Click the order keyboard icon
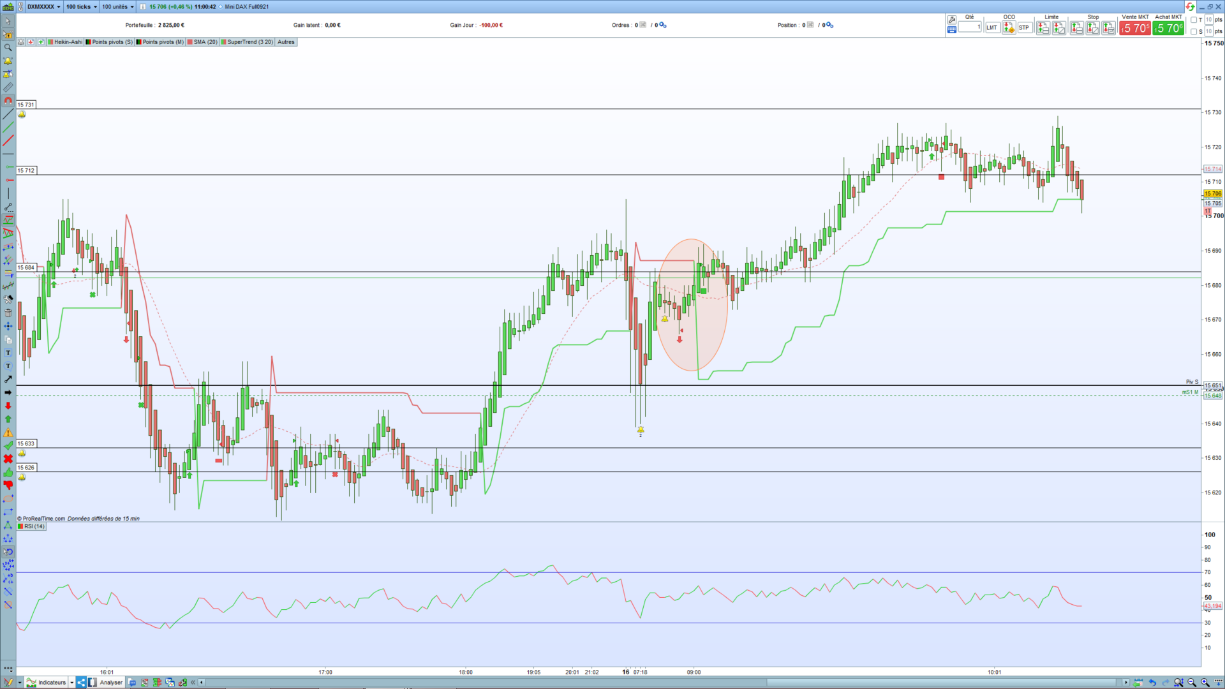Screen dimensions: 1225x689 (952, 29)
